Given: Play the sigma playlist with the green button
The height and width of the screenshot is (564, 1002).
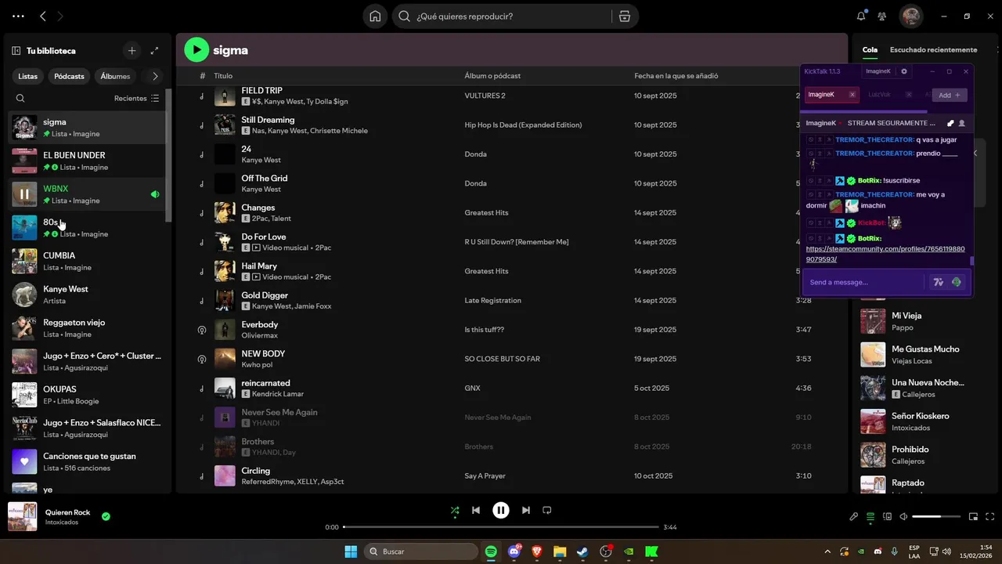Looking at the screenshot, I should 196,50.
